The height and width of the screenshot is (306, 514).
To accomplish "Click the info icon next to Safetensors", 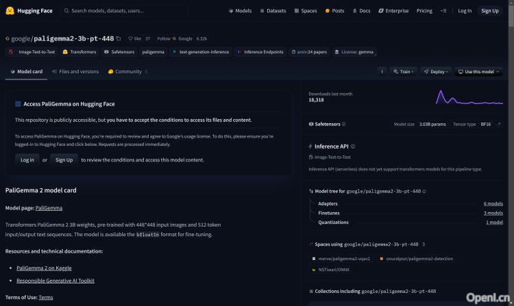I will [x=343, y=125].
